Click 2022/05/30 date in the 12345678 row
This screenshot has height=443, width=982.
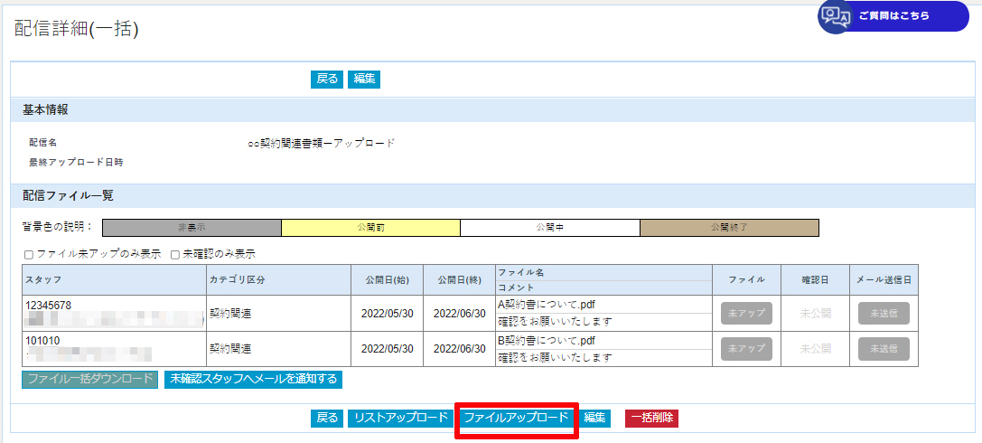click(x=388, y=314)
